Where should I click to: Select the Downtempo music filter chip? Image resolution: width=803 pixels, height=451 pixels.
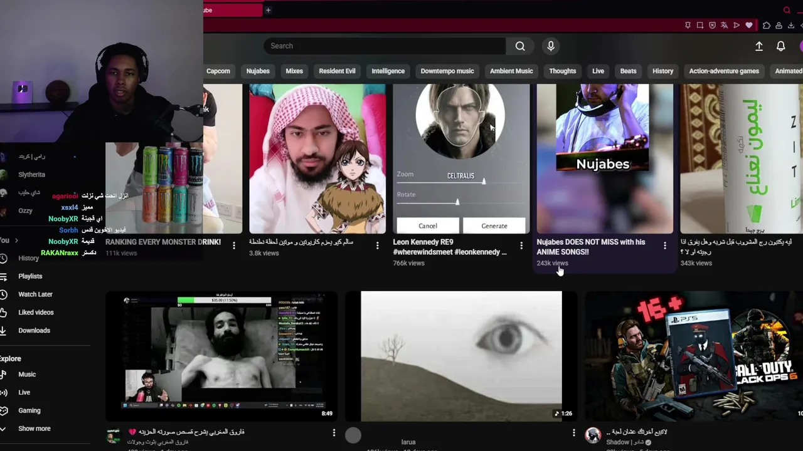point(447,71)
